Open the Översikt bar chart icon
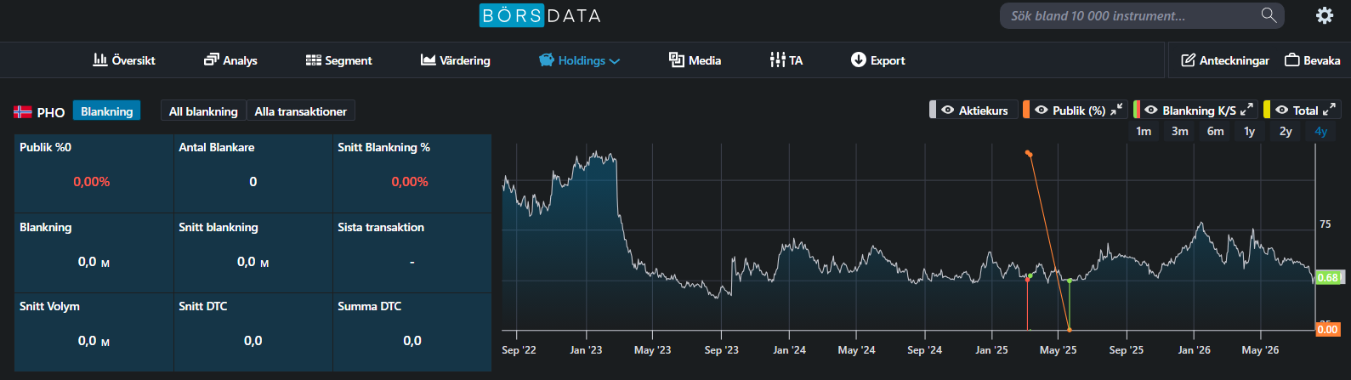 [100, 60]
